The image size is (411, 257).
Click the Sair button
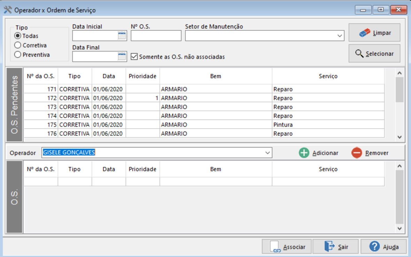(335, 247)
